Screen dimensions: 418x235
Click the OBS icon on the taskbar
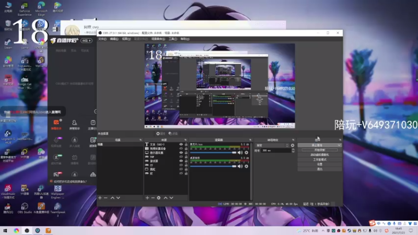pyautogui.click(x=27, y=231)
